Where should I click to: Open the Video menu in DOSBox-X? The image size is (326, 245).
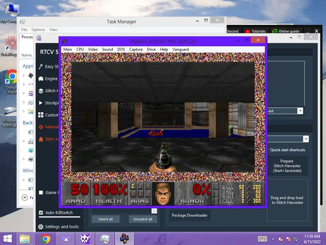(x=93, y=49)
